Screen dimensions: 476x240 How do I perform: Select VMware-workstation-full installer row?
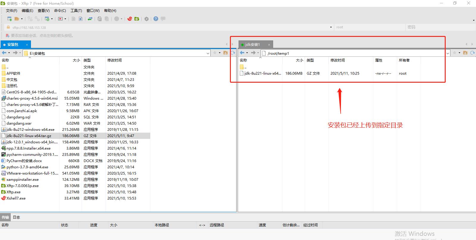point(75,173)
